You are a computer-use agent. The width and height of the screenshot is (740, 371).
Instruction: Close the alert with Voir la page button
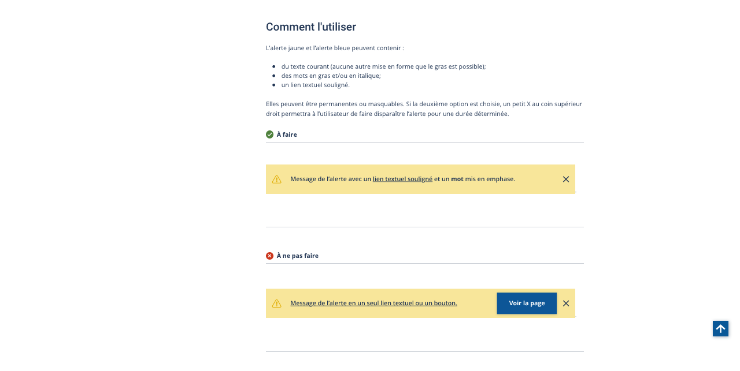pyautogui.click(x=566, y=303)
